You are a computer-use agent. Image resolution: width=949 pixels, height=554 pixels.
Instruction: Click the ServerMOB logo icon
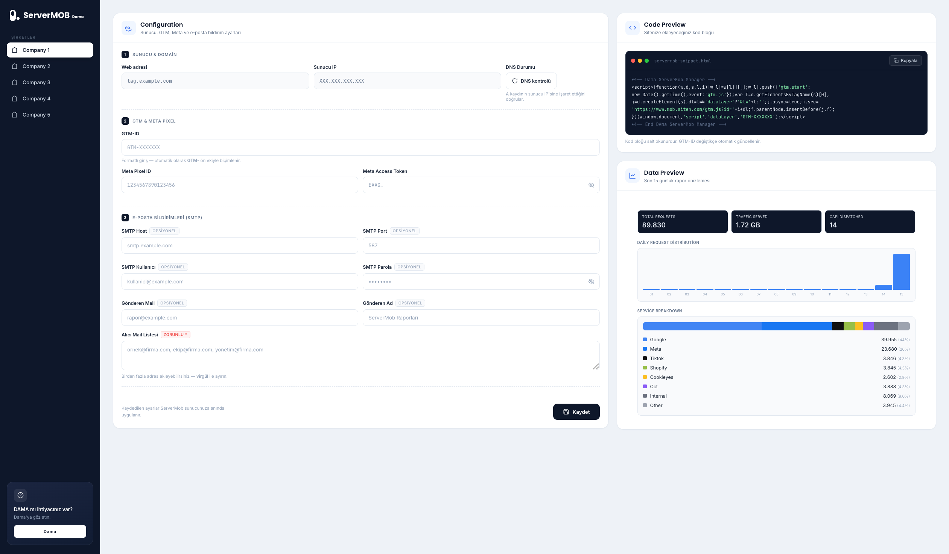[x=14, y=15]
